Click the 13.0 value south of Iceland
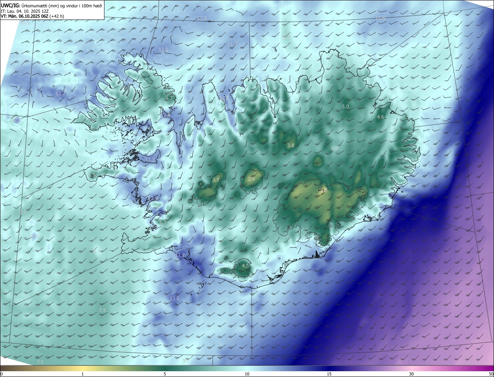Viewport: 494px width, 377px height. coord(174,299)
